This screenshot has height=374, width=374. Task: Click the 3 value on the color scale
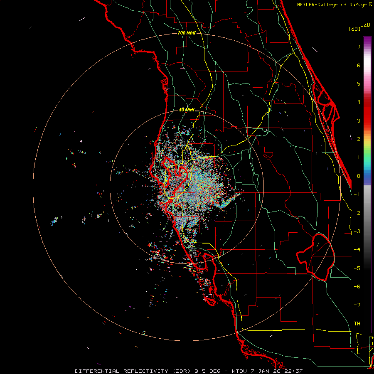pyautogui.click(x=359, y=121)
